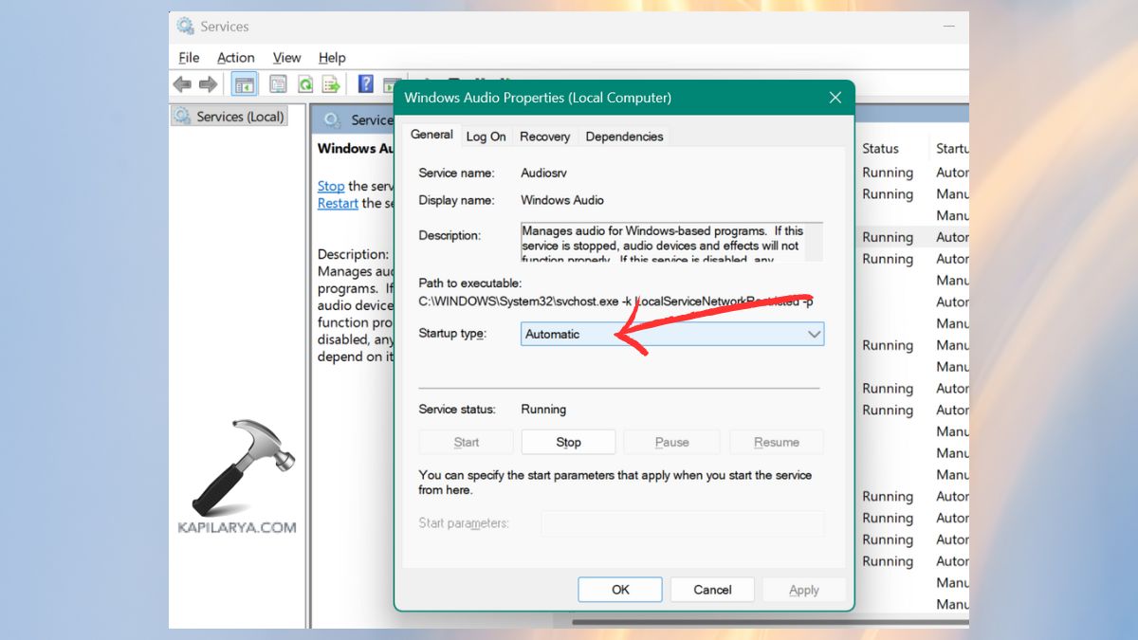Open the Startup type dropdown
This screenshot has height=640, width=1138.
tap(814, 334)
